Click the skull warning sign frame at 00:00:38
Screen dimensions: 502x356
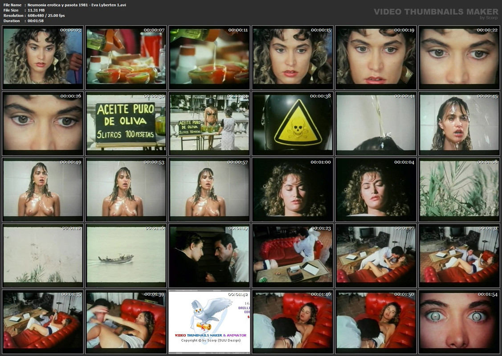pyautogui.click(x=293, y=123)
